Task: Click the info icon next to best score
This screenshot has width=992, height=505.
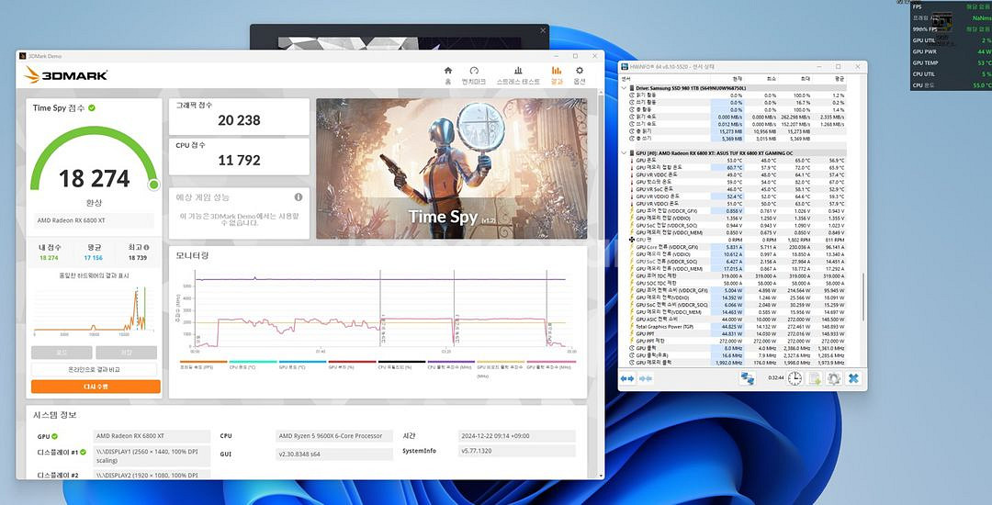Action: coord(147,248)
